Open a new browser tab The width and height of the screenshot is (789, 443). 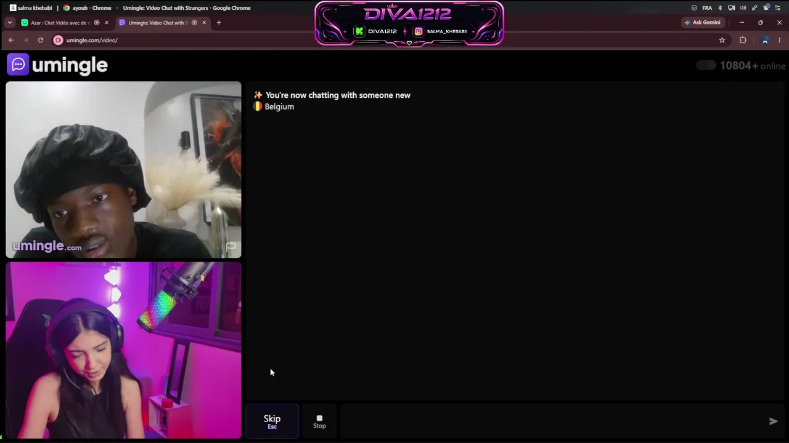coord(219,23)
